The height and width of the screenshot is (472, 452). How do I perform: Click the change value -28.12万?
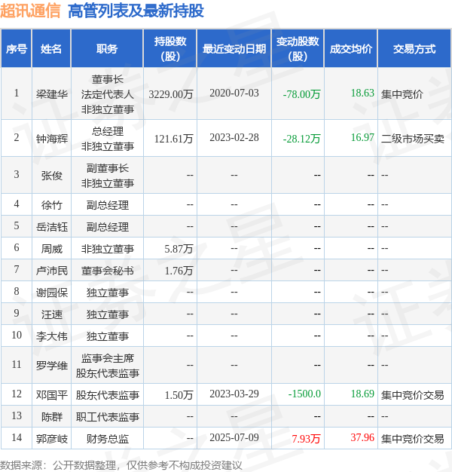point(301,139)
